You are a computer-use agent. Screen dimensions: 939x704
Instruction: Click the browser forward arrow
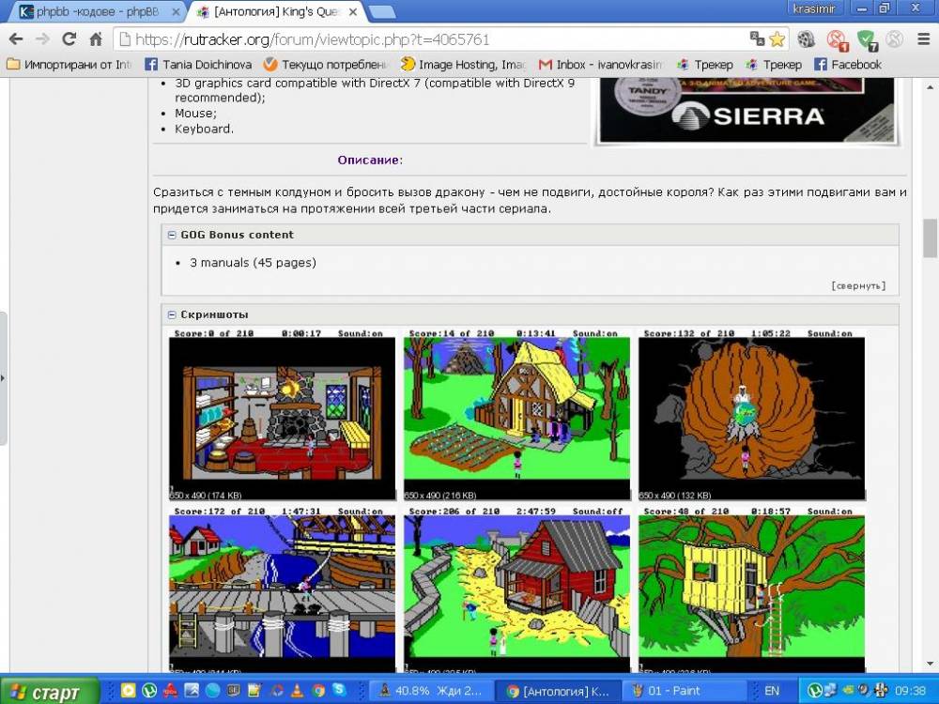[42, 39]
